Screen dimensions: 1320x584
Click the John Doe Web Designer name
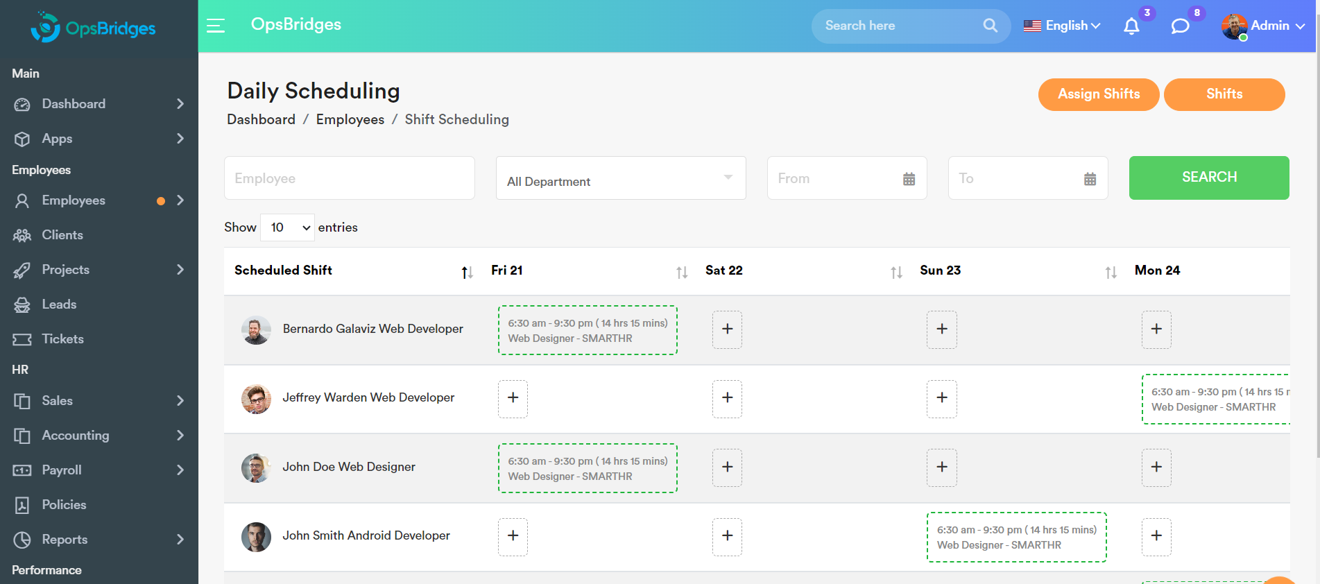click(349, 467)
